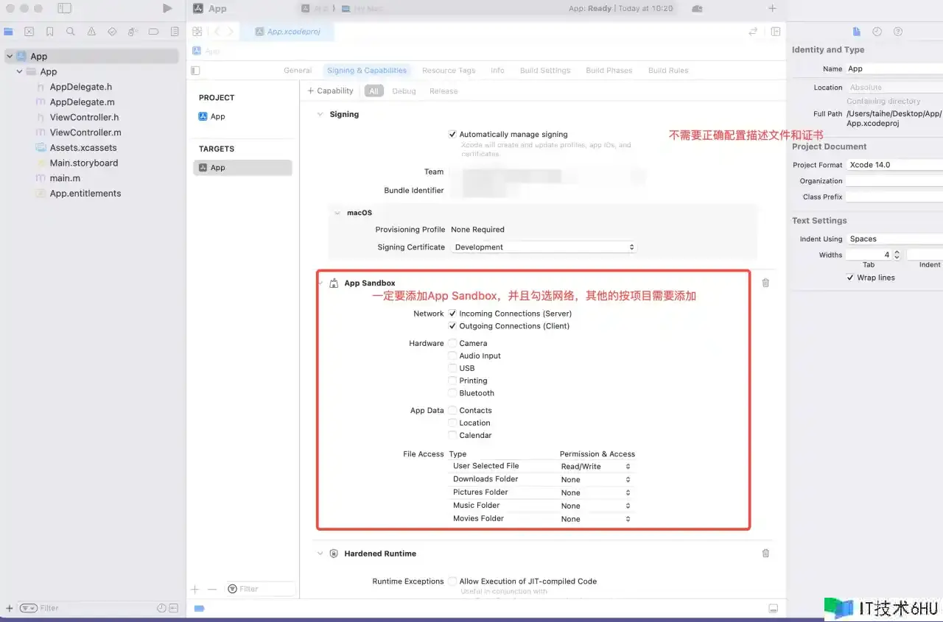Switch to the Build Settings tab
The image size is (943, 622).
point(545,71)
